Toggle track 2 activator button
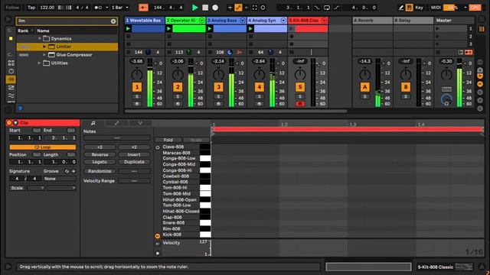Screen dimensions: 490x275 (178, 87)
